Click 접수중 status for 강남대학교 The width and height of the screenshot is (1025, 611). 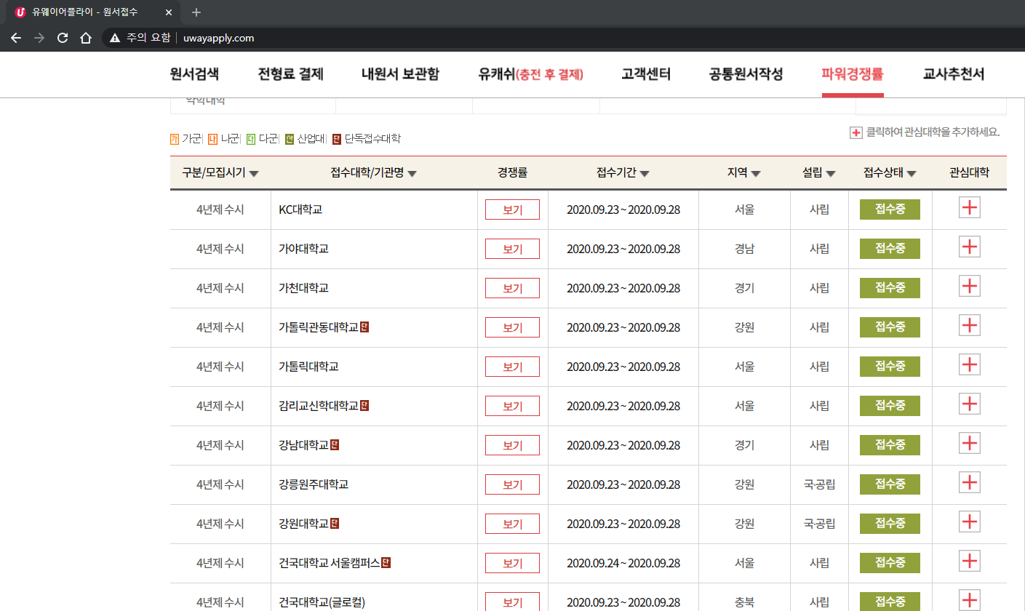(890, 445)
